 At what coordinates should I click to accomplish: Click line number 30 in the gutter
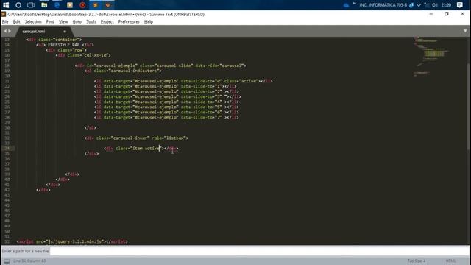pyautogui.click(x=7, y=127)
